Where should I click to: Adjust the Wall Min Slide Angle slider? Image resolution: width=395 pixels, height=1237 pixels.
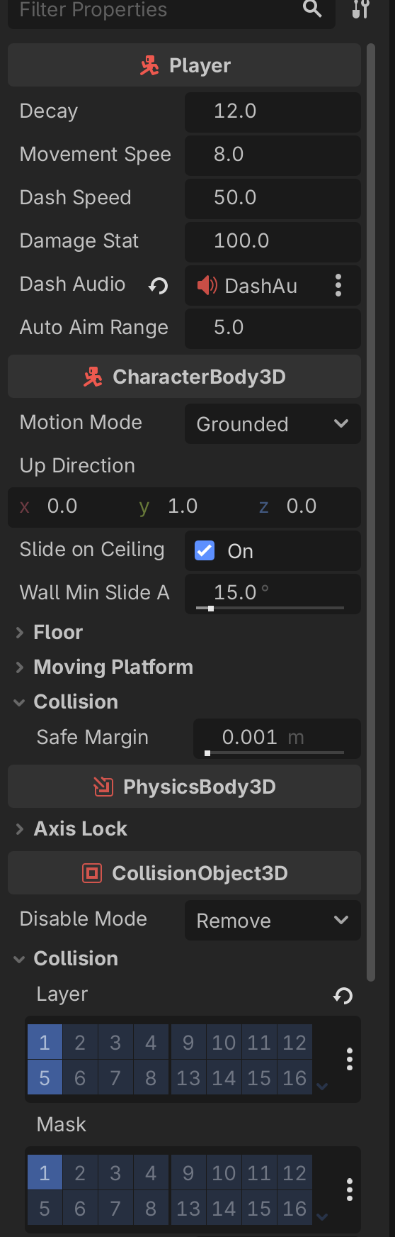[273, 608]
